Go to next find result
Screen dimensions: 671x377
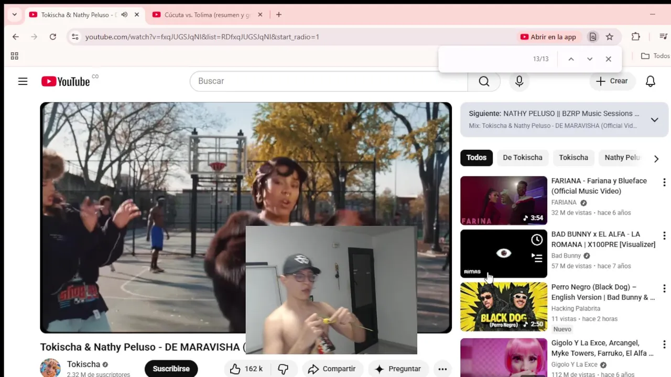pos(590,59)
